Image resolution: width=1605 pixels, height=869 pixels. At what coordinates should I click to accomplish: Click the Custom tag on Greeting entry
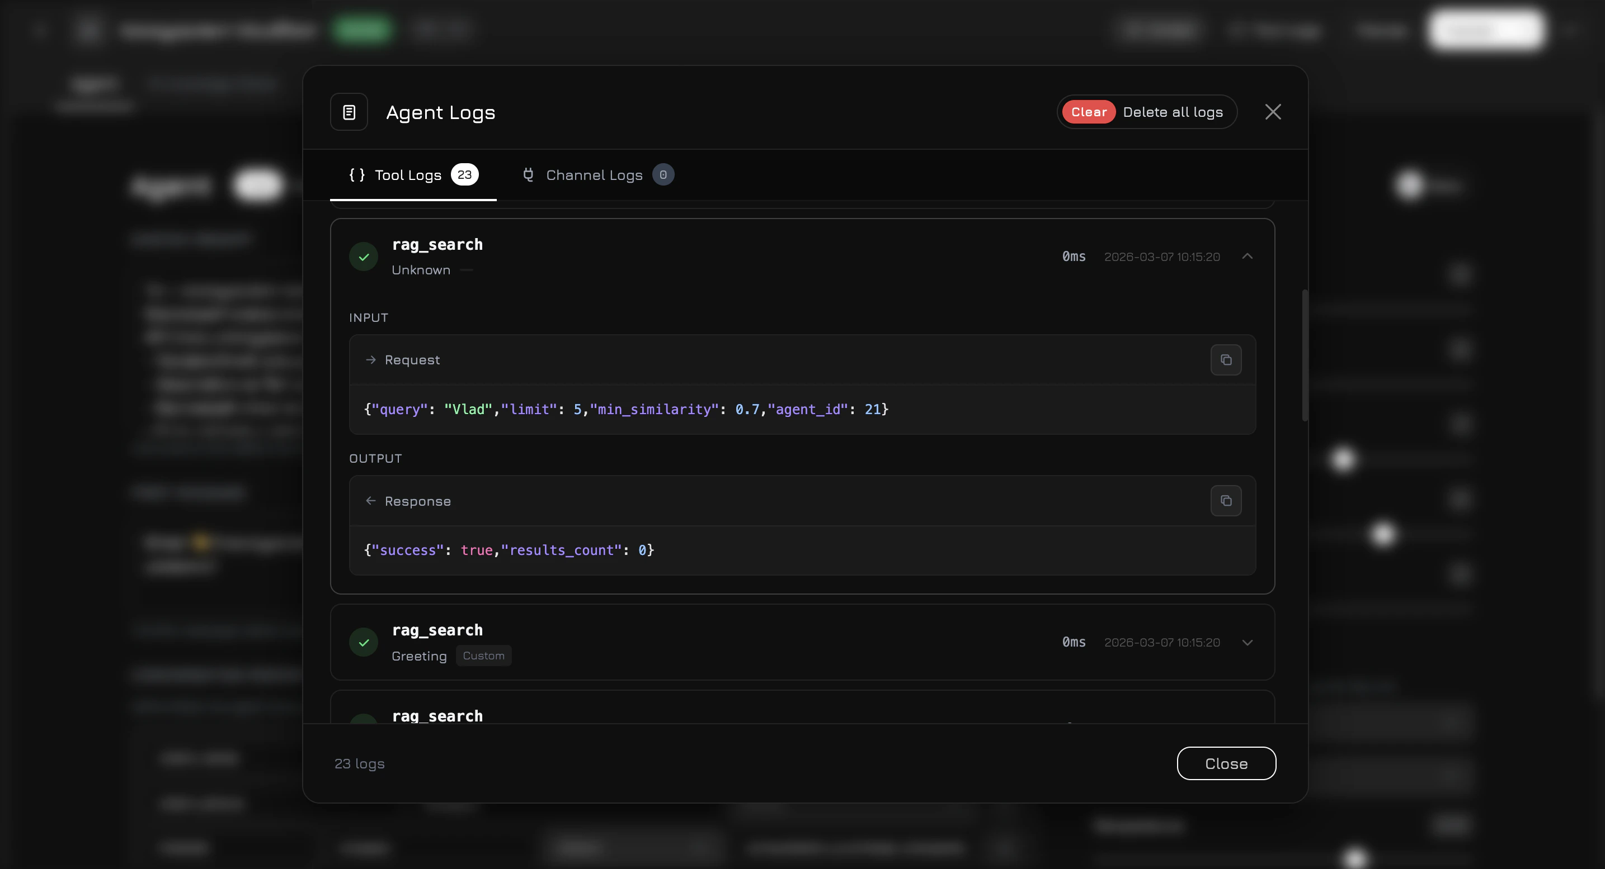pos(483,656)
